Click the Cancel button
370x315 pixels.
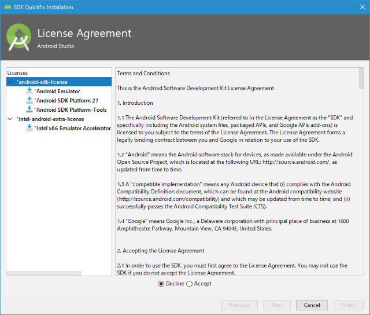tap(312, 305)
